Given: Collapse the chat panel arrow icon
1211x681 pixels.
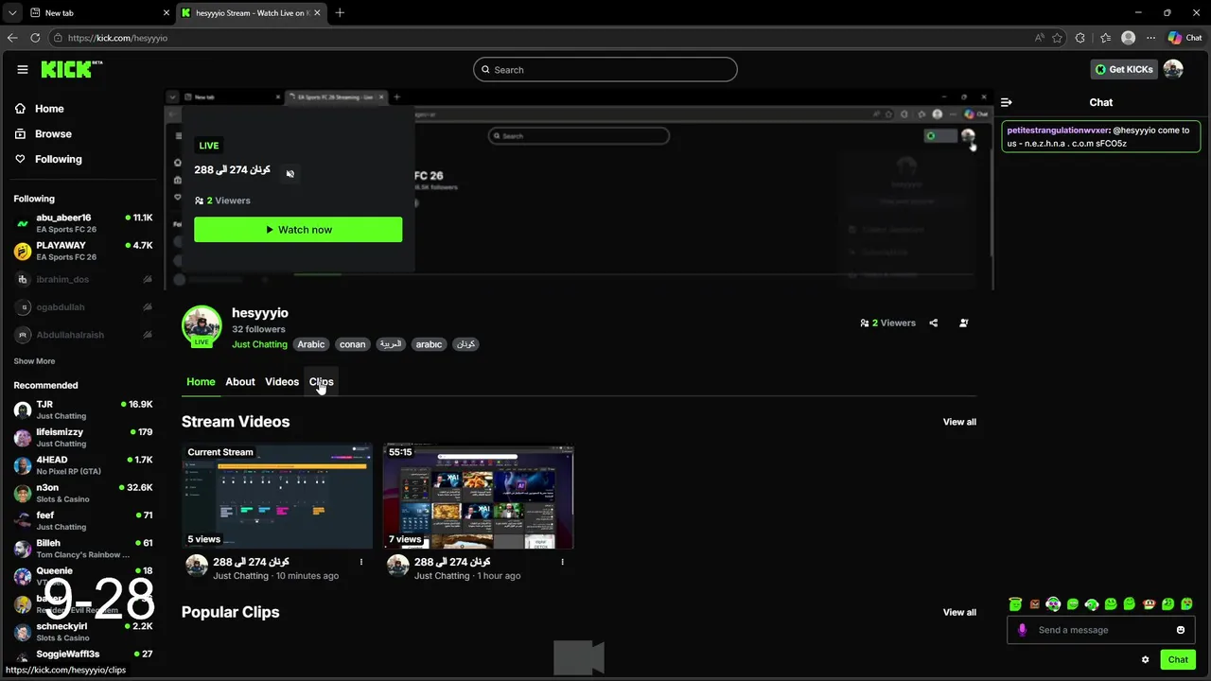Looking at the screenshot, I should (1007, 102).
